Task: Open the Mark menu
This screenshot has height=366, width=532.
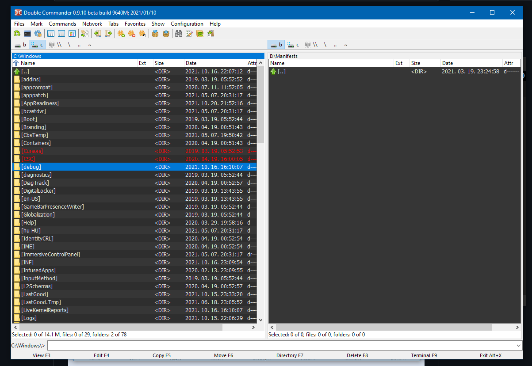Action: (37, 24)
